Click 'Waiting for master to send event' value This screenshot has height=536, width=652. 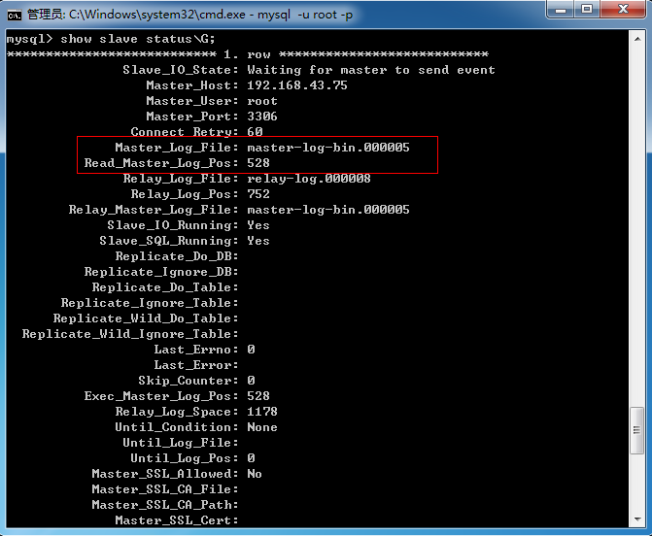(371, 70)
